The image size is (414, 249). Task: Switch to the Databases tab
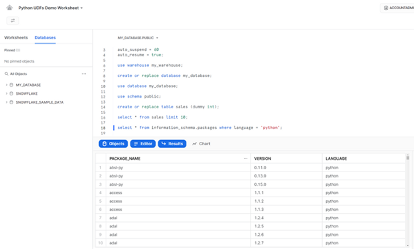coord(45,38)
